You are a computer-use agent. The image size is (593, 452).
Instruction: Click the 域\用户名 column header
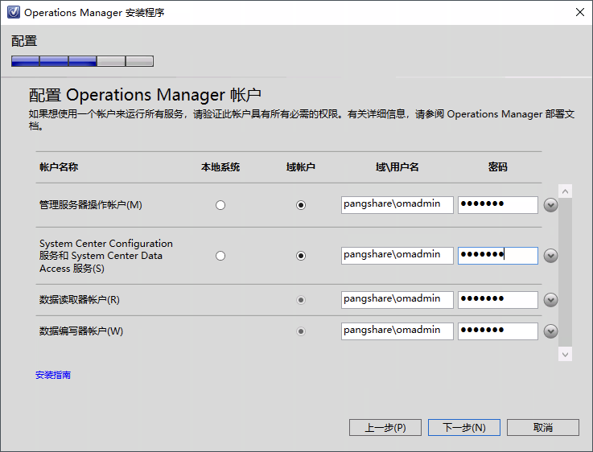[x=397, y=167]
